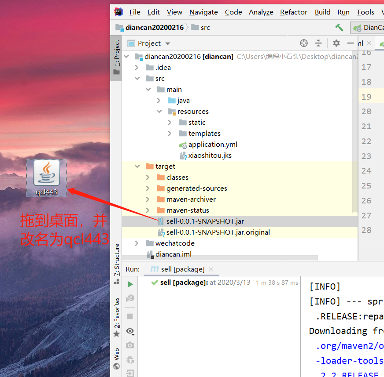Click the Project tree horizontal scrollbar
The width and height of the screenshot is (384, 377).
[x=220, y=258]
